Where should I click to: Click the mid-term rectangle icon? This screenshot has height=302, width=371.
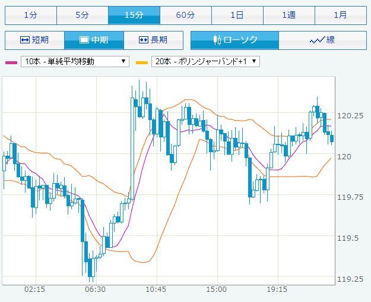point(84,40)
